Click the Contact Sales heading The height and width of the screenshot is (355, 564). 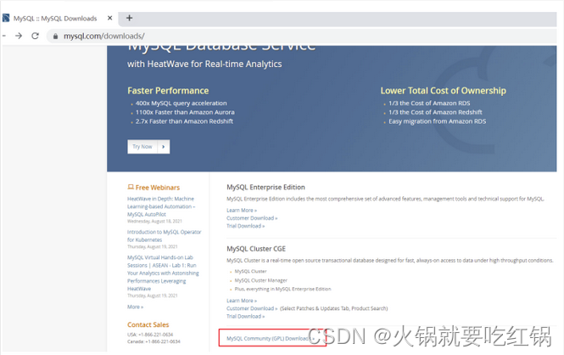point(148,324)
